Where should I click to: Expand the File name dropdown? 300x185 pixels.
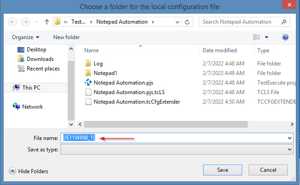pyautogui.click(x=290, y=138)
